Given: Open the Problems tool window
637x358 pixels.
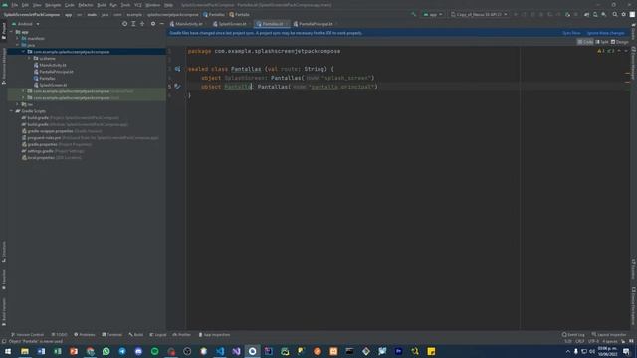Looking at the screenshot, I should tap(85, 335).
